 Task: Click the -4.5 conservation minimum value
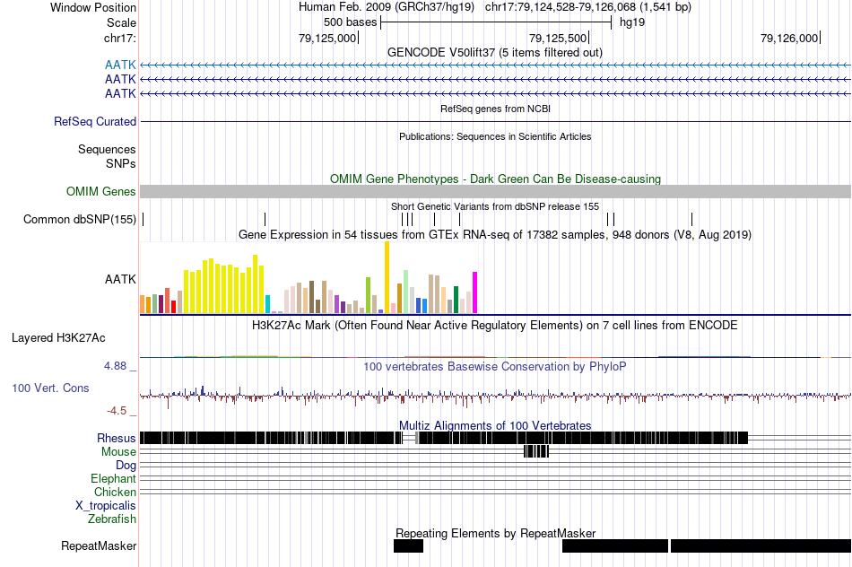click(117, 410)
